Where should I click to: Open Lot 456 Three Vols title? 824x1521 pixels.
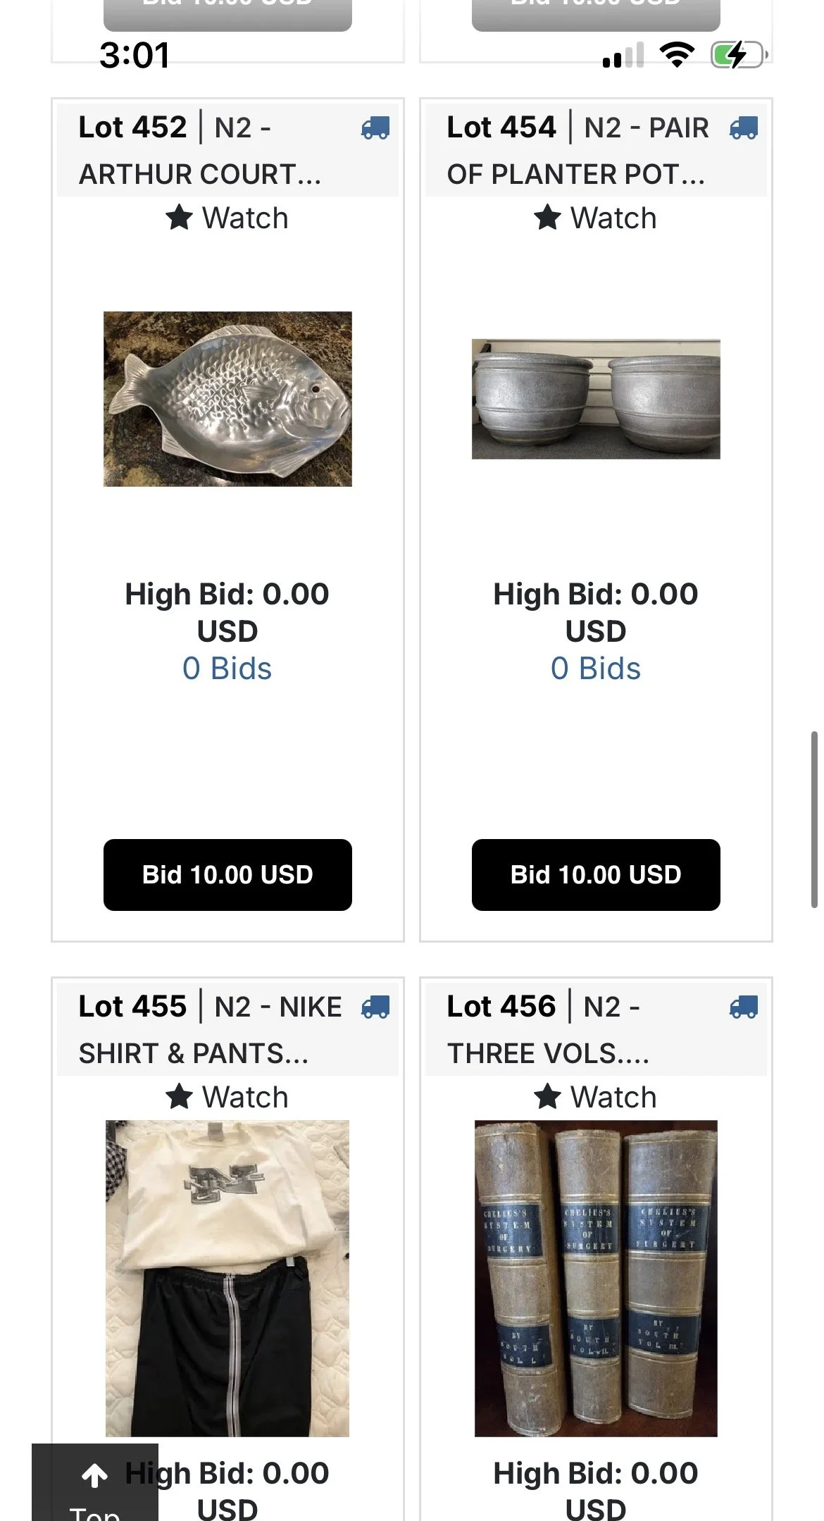pyautogui.click(x=548, y=1030)
